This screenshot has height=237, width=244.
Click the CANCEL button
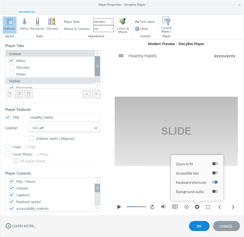(226, 226)
